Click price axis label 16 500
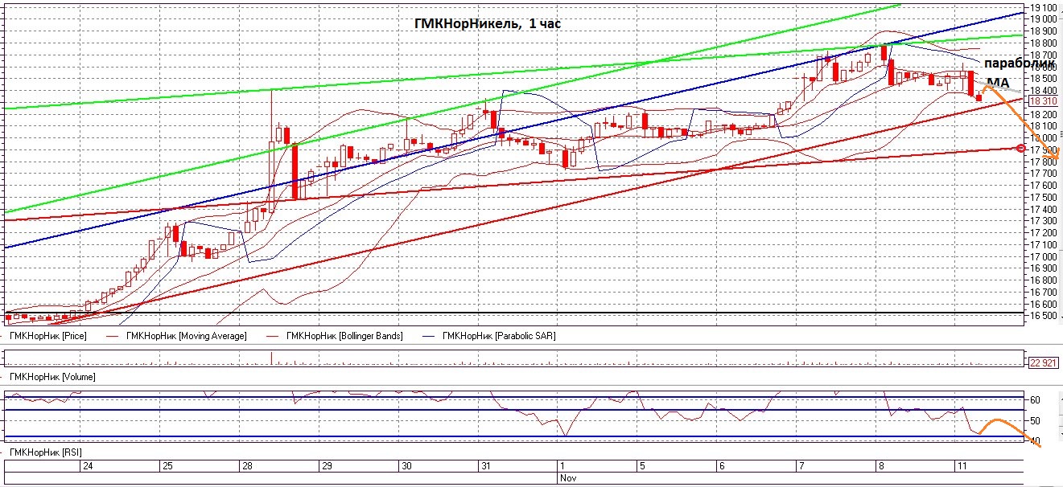Image resolution: width=1063 pixels, height=487 pixels. pos(1043,316)
